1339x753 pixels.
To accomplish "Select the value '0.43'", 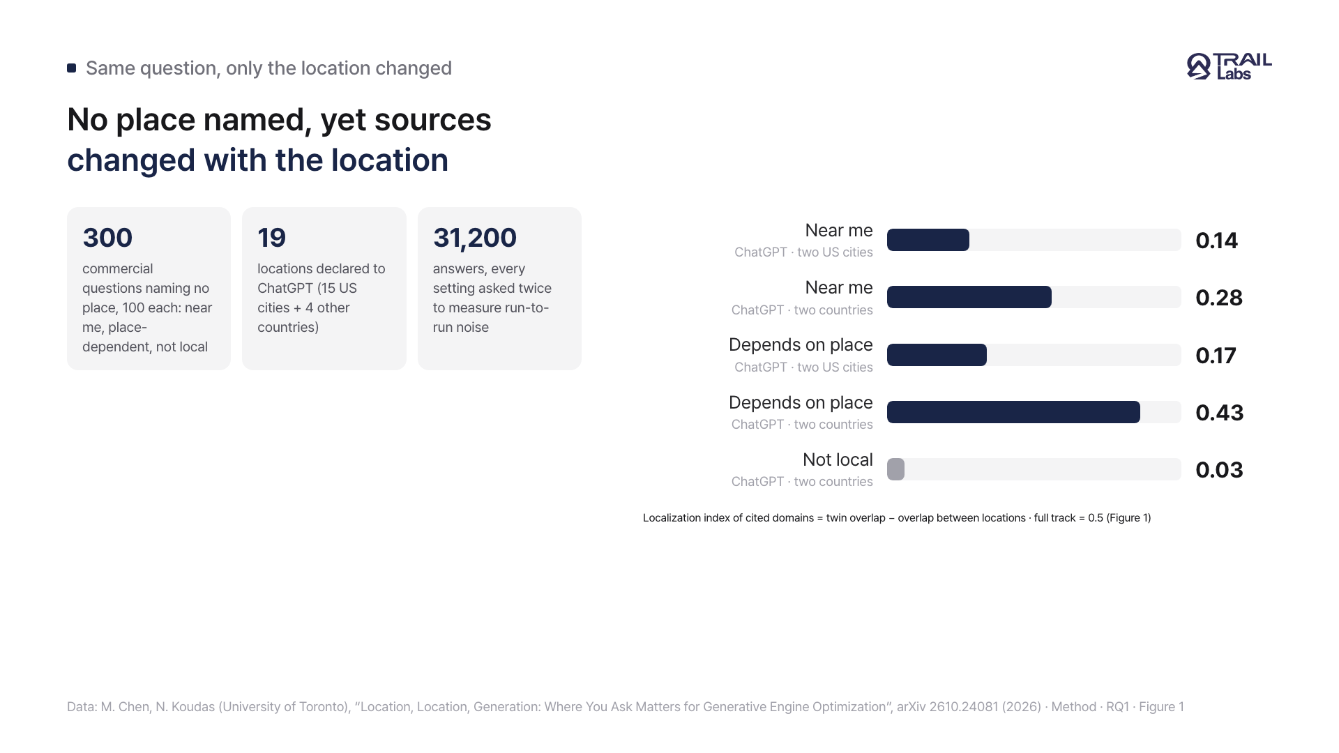I will tap(1219, 413).
